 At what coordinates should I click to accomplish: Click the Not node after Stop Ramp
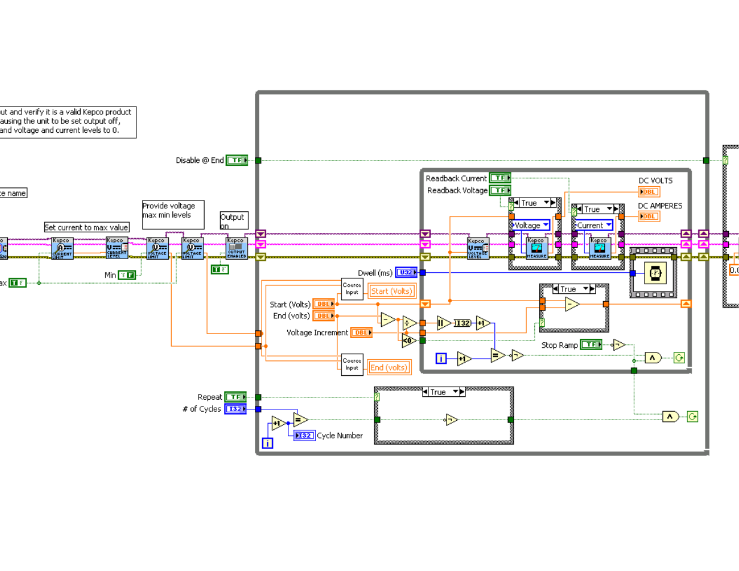click(619, 345)
